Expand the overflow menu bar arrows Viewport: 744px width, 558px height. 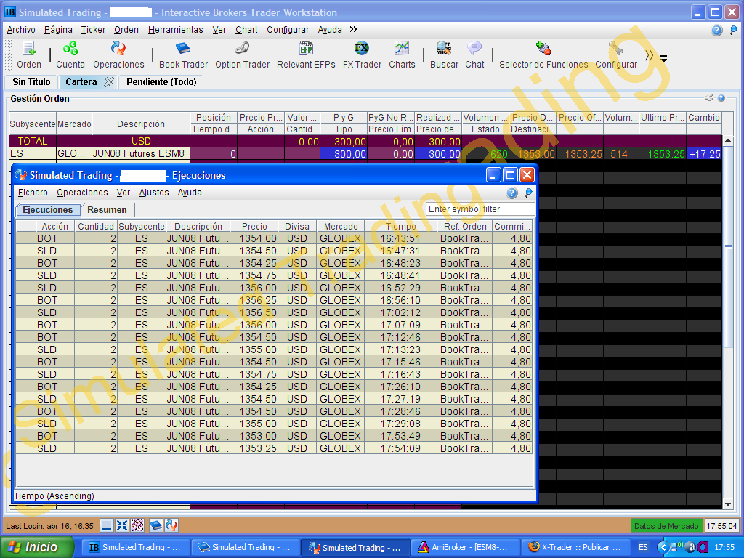tap(353, 30)
